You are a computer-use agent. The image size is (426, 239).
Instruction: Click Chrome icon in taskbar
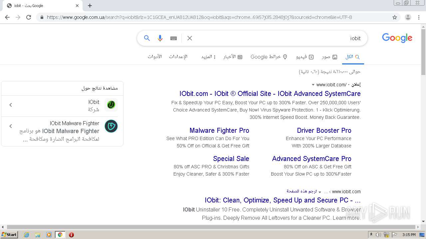tap(60, 235)
